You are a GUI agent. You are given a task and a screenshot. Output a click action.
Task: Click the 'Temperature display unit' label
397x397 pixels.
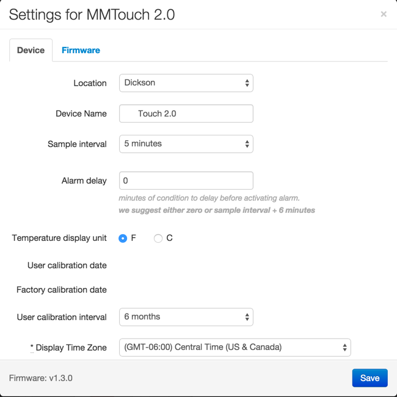pyautogui.click(x=59, y=238)
